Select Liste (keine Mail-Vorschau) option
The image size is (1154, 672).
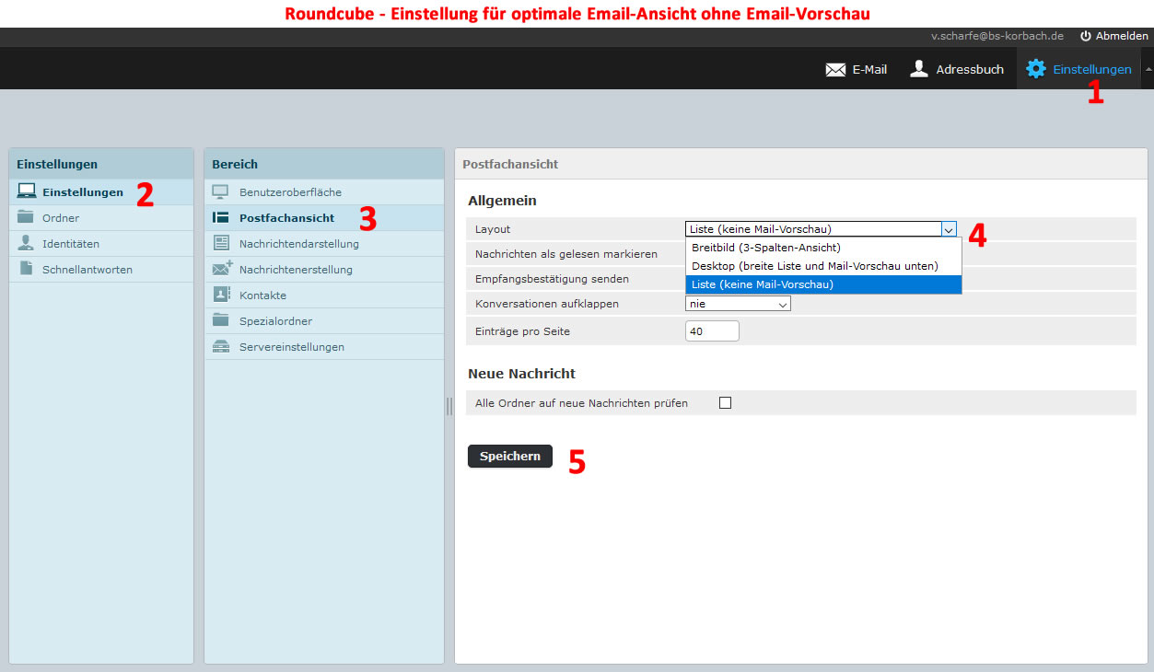[x=823, y=284]
